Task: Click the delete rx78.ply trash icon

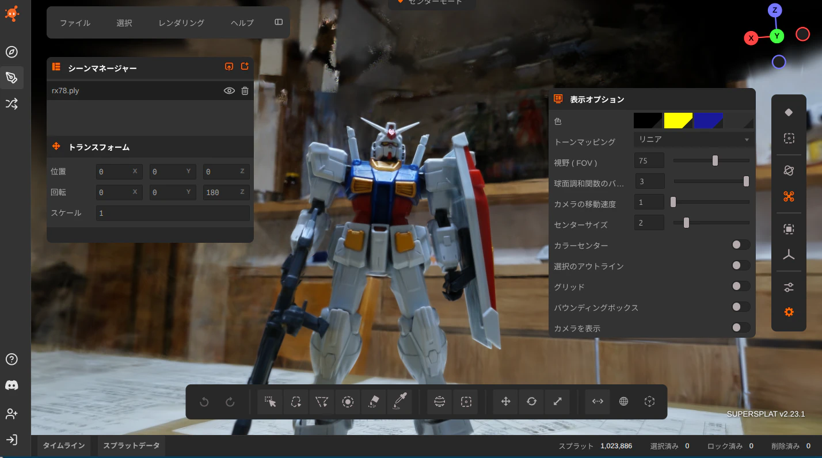Action: tap(245, 91)
